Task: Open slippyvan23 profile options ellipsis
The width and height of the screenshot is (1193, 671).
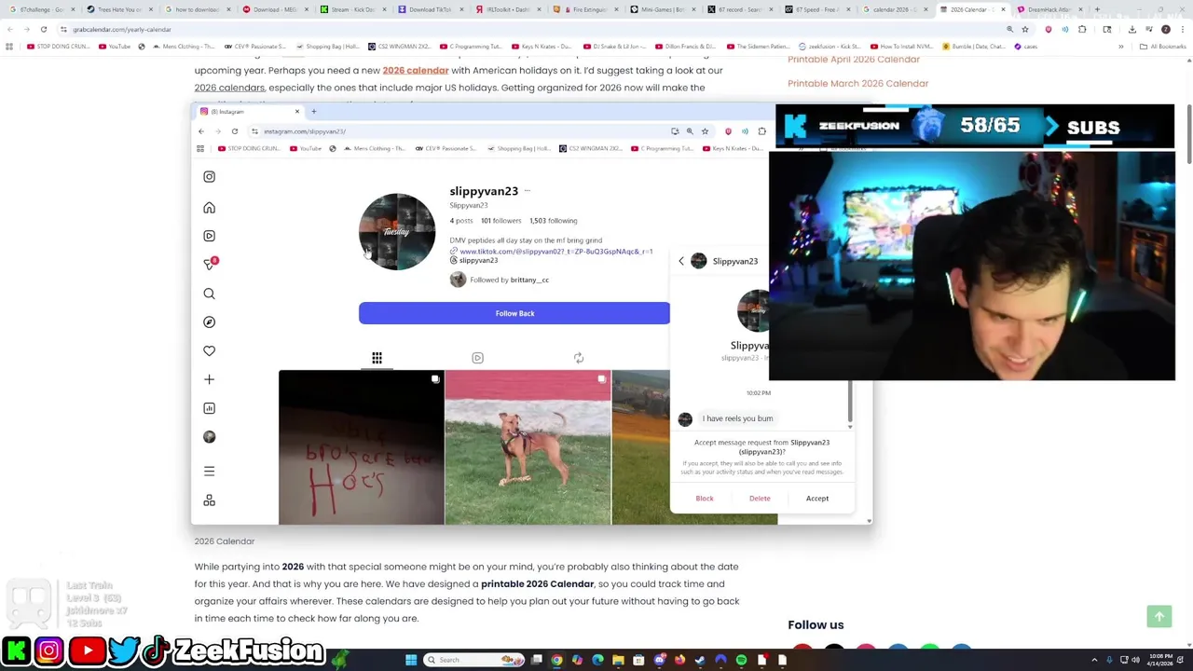Action: [527, 190]
